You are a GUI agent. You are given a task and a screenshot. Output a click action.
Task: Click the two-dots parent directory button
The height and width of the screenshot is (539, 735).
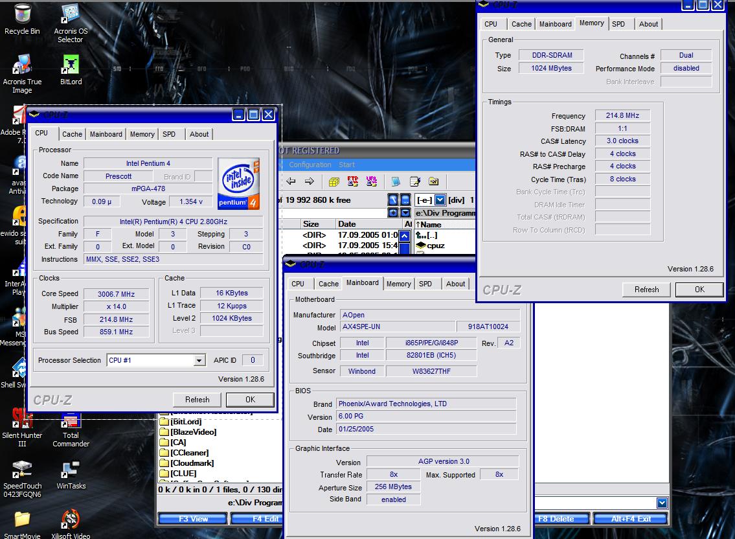coord(405,200)
